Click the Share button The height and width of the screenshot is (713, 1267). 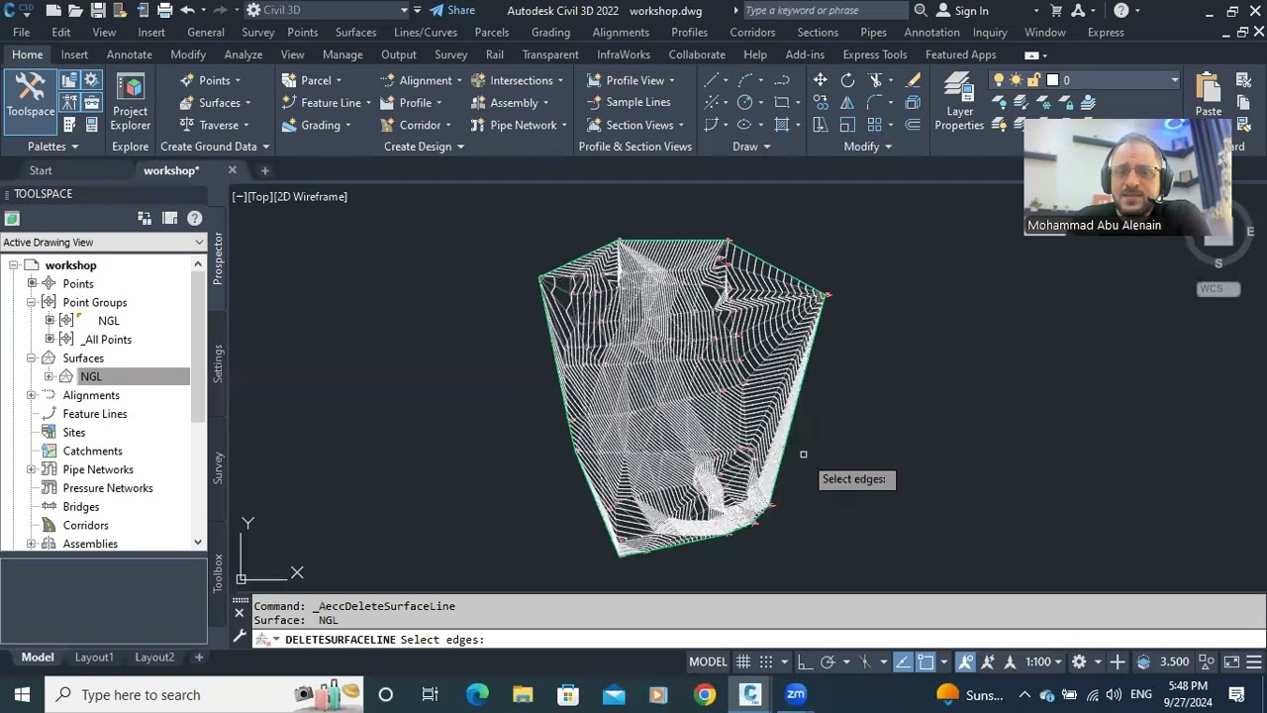pos(451,11)
